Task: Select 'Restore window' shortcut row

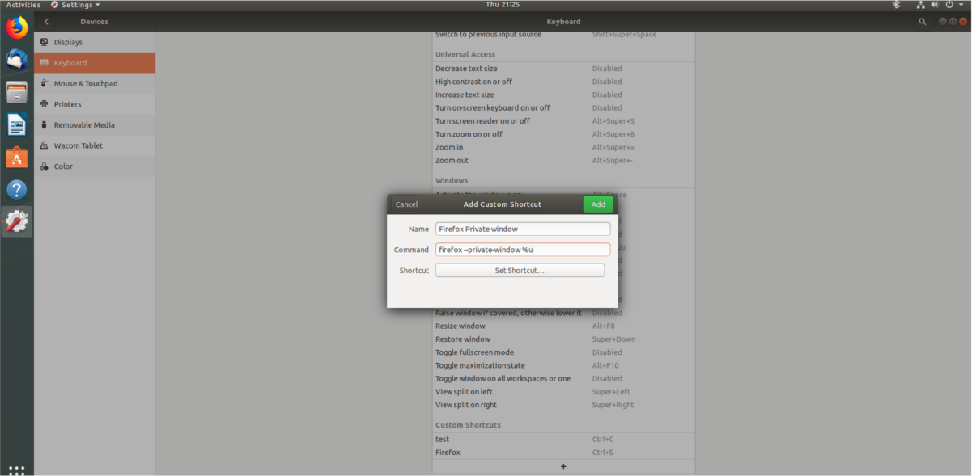Action: click(x=563, y=339)
